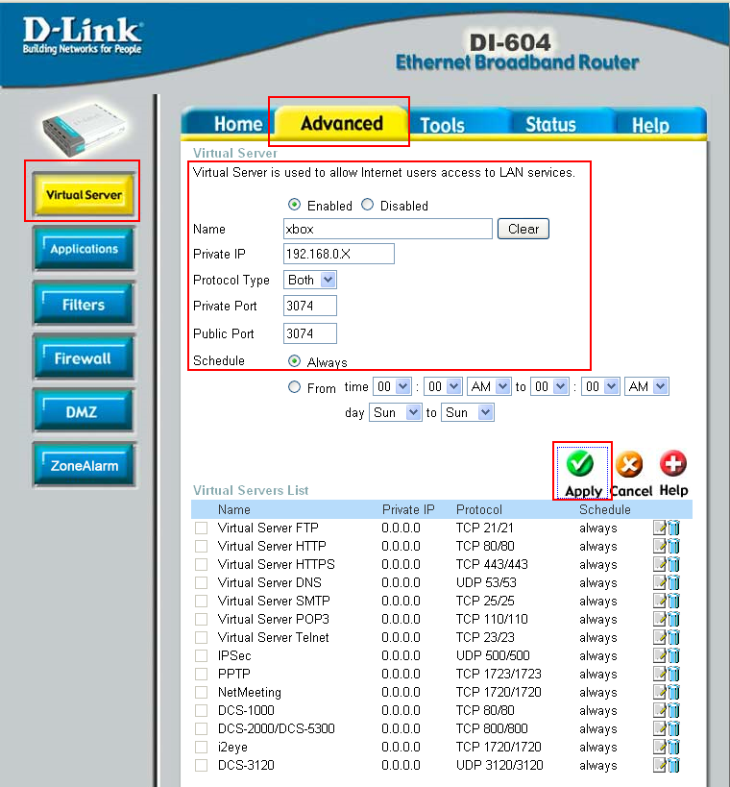Image resolution: width=730 pixels, height=787 pixels.
Task: Click edit icon for Virtual Server FTP
Action: 660,528
